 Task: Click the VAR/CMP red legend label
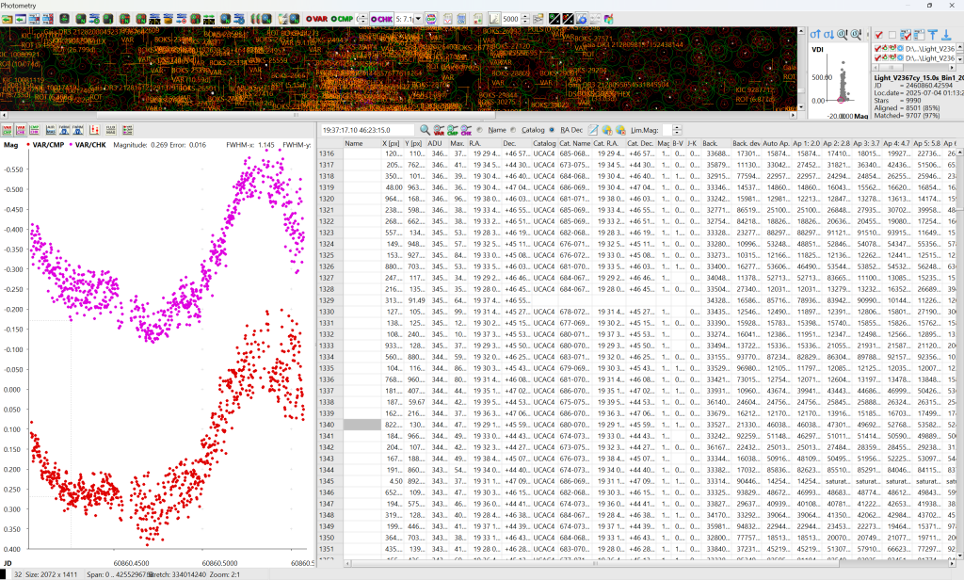[x=48, y=145]
